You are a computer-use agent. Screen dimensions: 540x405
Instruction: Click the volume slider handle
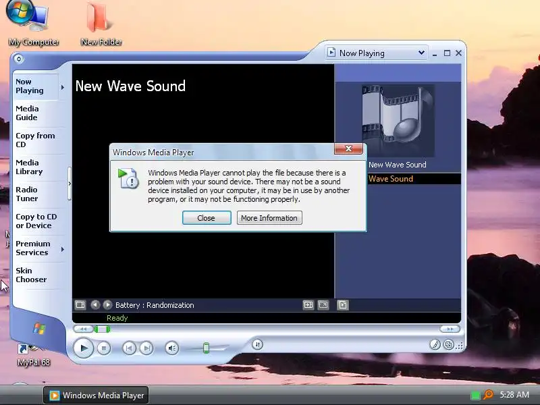click(x=206, y=348)
